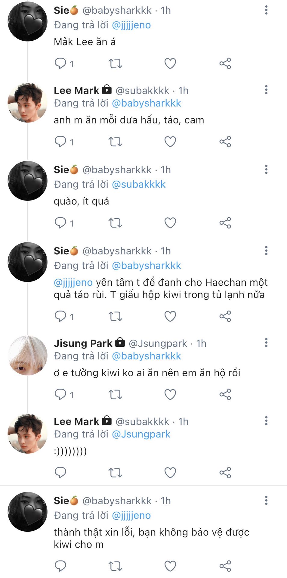Open more options on Lee Mark's ":)))))))" tweet

click(x=266, y=421)
